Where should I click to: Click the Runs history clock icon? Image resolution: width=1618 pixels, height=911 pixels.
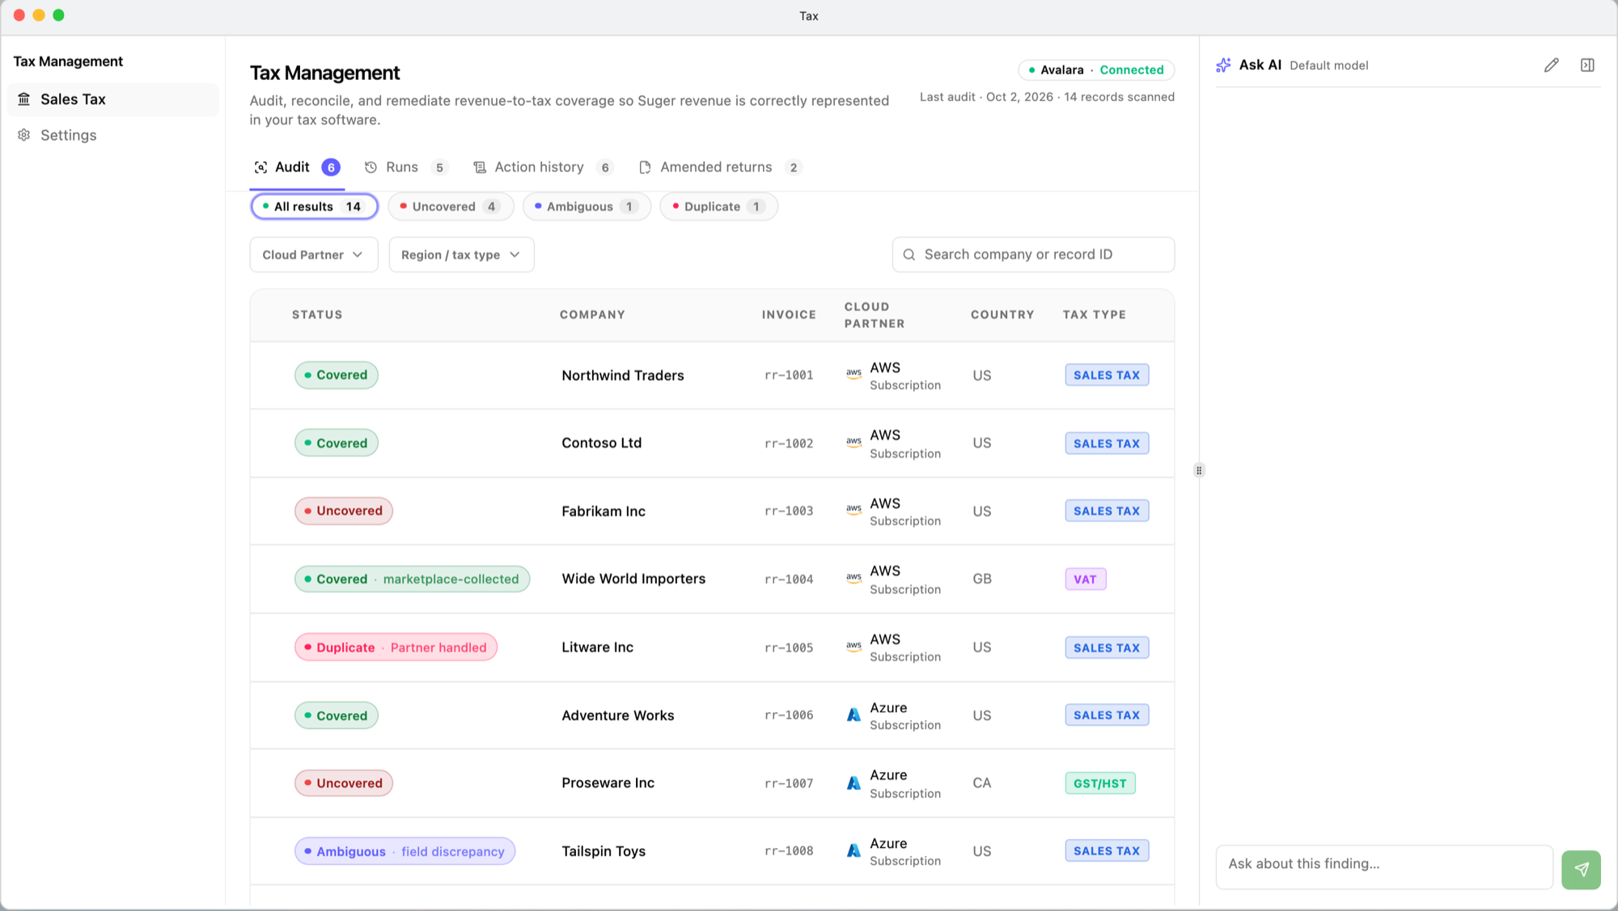tap(371, 167)
